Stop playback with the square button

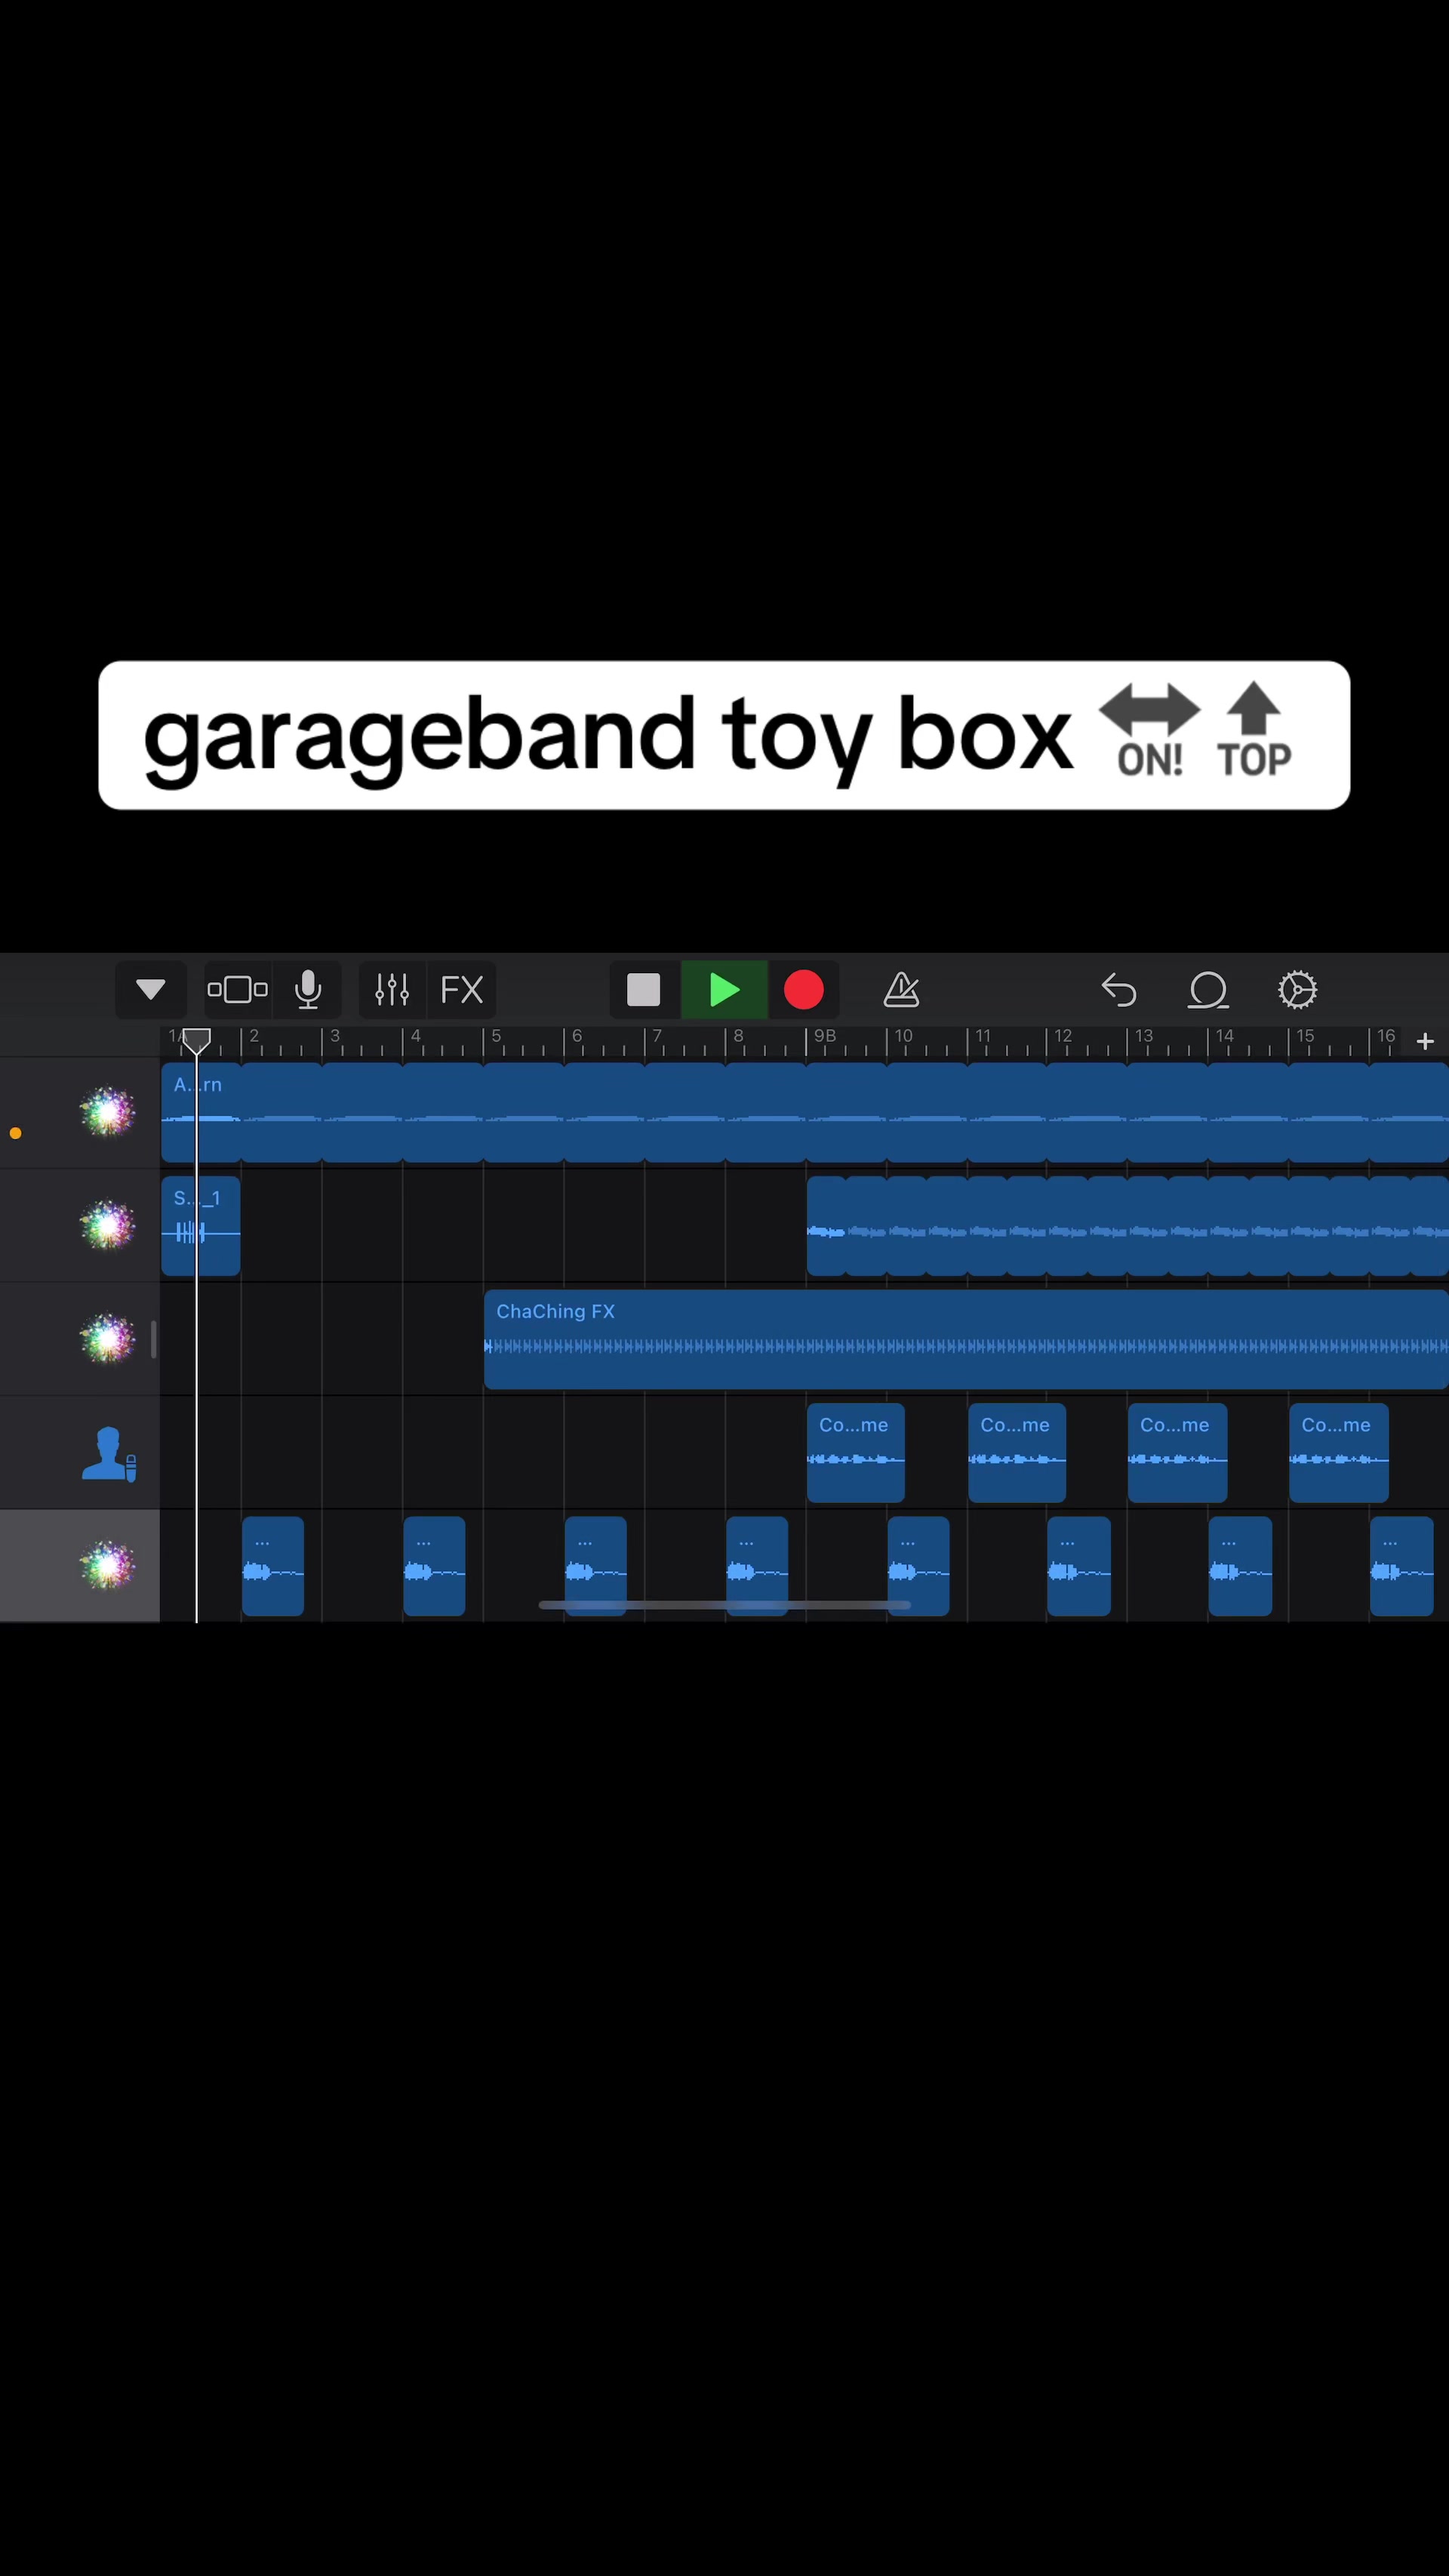pyautogui.click(x=644, y=990)
